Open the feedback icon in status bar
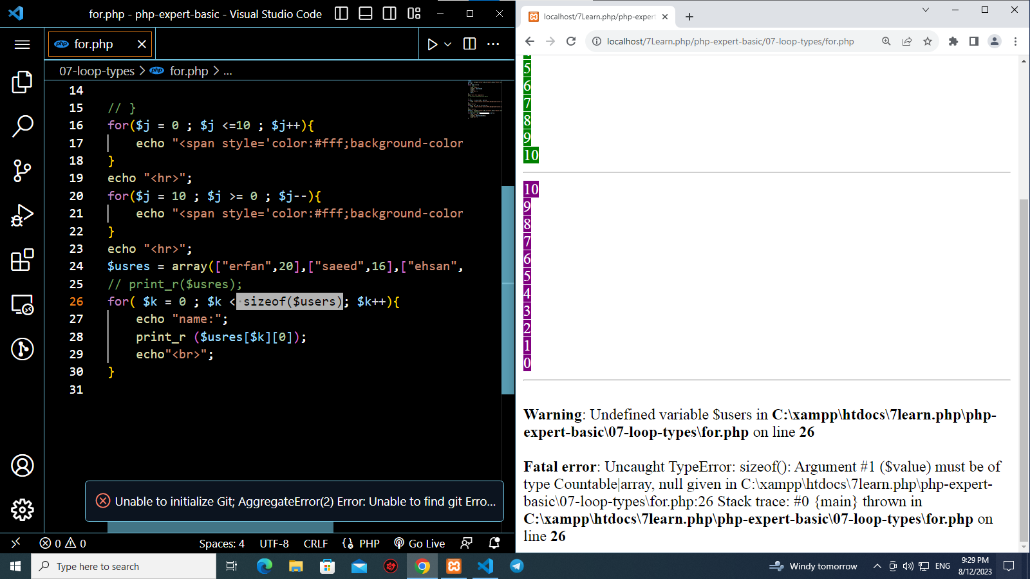Viewport: 1030px width, 579px height. pos(467,543)
